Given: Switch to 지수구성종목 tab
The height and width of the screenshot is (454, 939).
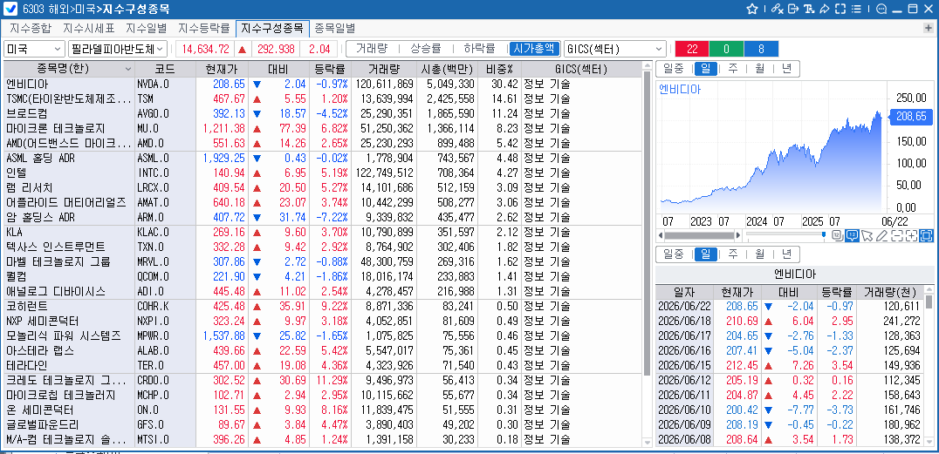Looking at the screenshot, I should click(x=272, y=28).
